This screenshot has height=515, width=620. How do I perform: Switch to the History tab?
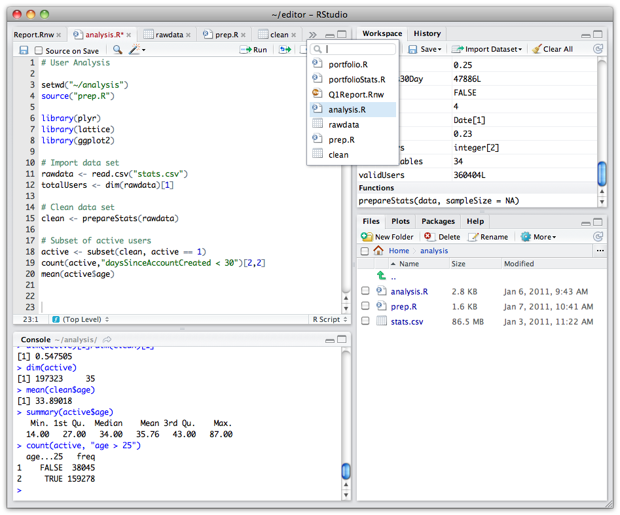click(x=427, y=33)
